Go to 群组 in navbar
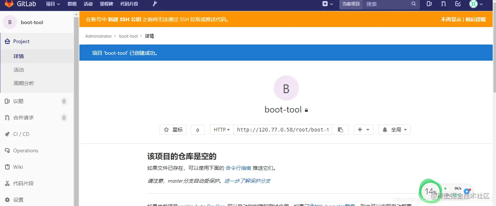This screenshot has width=496, height=206. coord(72,4)
